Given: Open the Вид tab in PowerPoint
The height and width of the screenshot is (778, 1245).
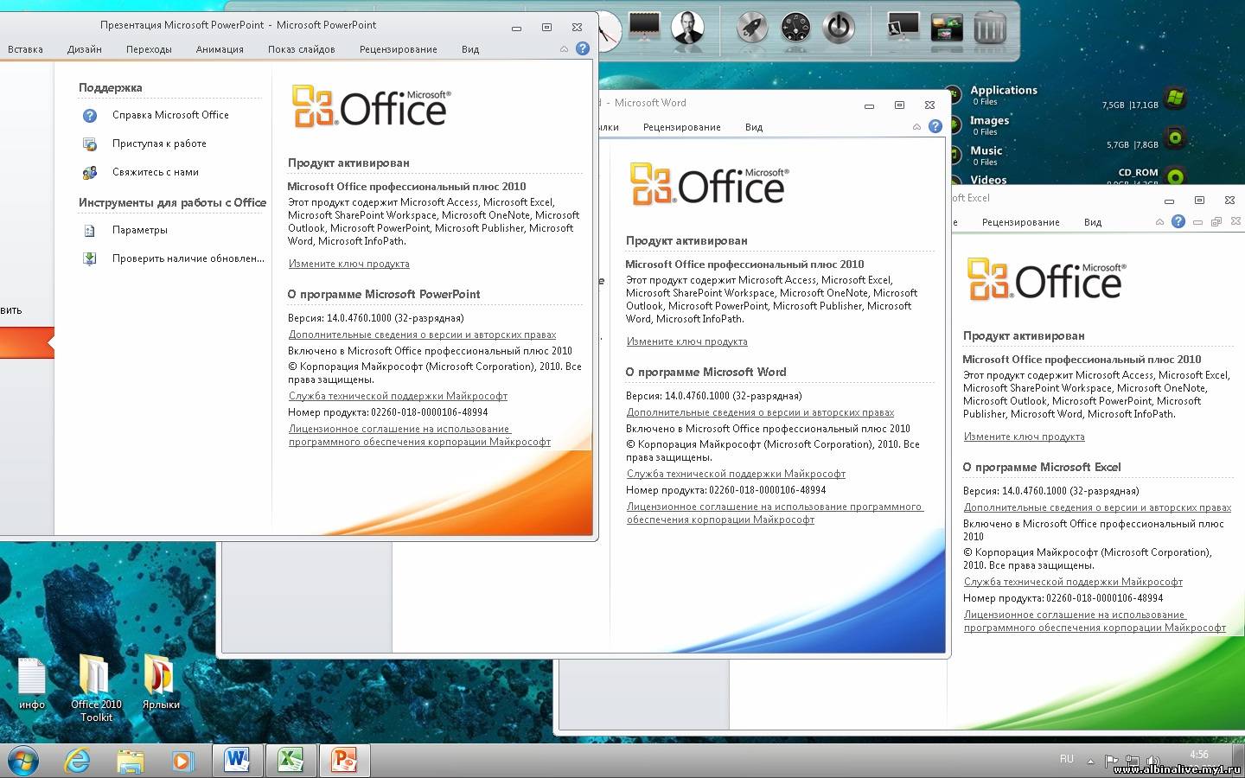Looking at the screenshot, I should coord(470,49).
